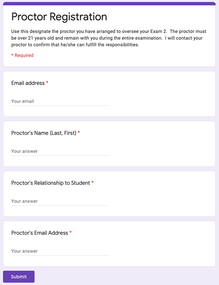This screenshot has width=219, height=285.
Task: Click the form description paragraph text
Action: (x=109, y=38)
